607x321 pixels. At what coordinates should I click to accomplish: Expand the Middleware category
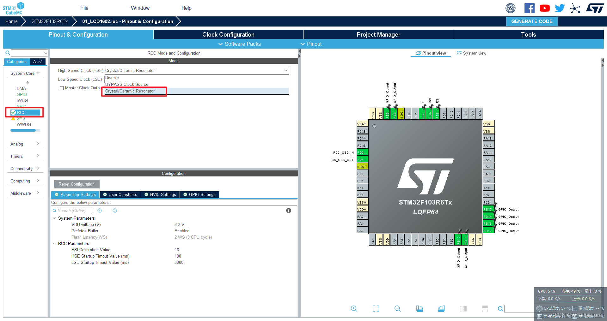25,193
